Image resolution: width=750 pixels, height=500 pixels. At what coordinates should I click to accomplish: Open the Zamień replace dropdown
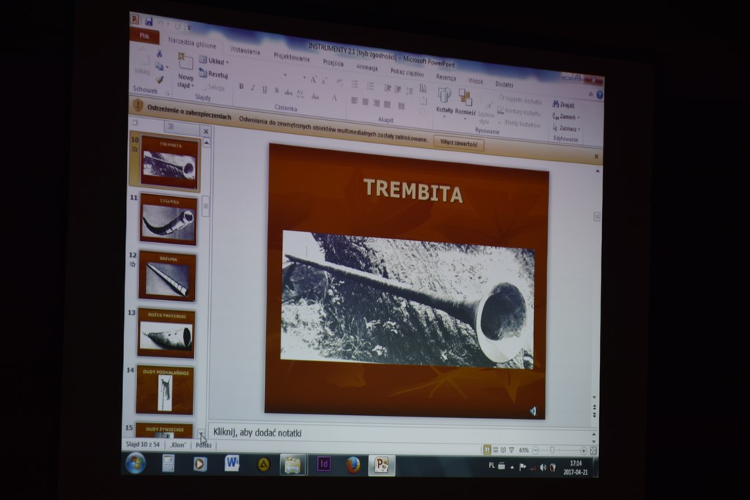[566, 116]
